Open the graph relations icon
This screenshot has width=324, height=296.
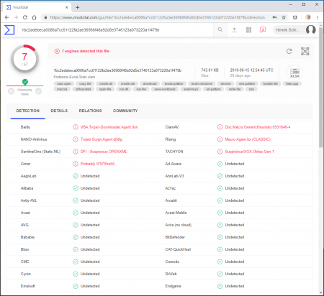click(305, 51)
